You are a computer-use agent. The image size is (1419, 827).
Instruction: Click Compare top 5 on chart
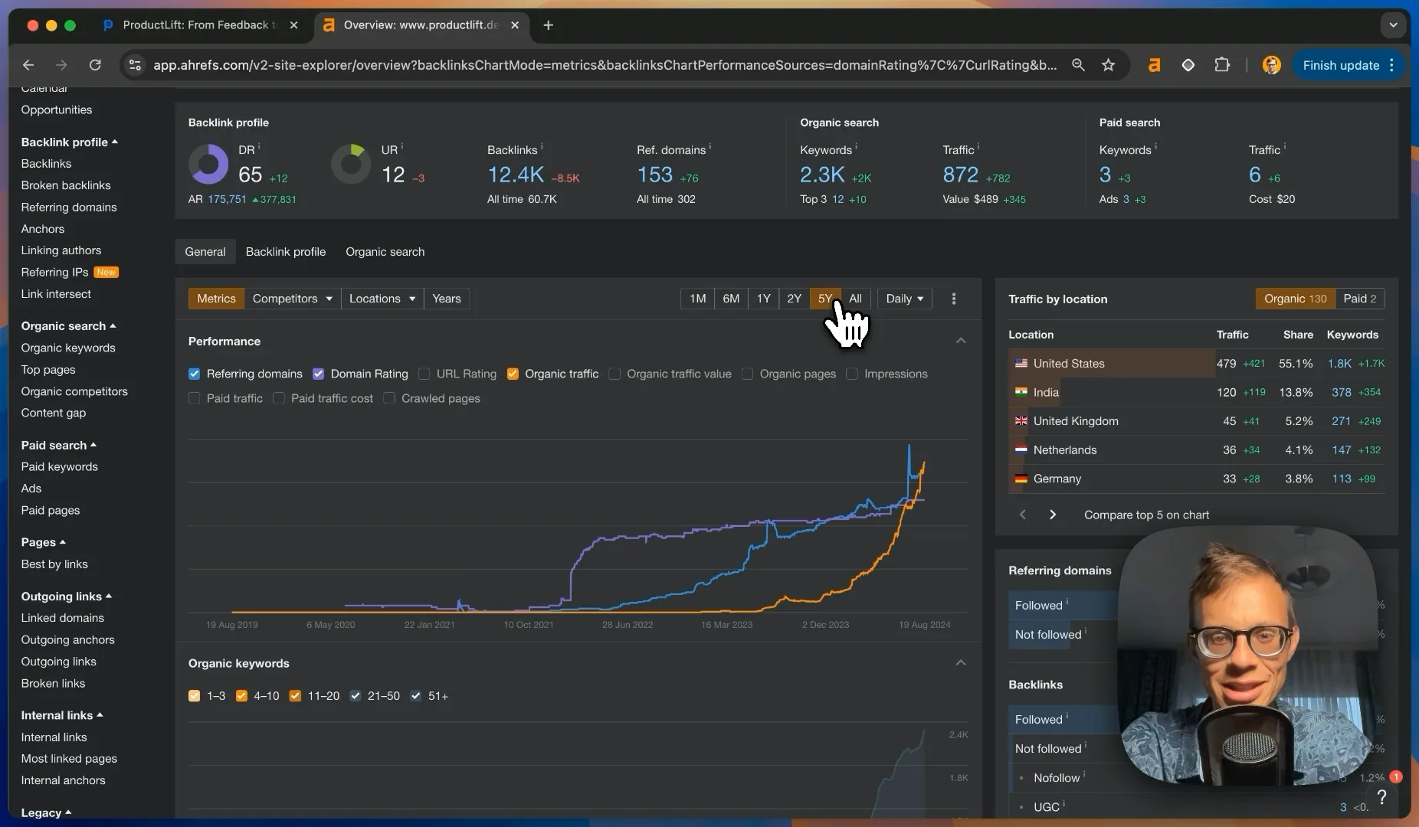tap(1146, 515)
